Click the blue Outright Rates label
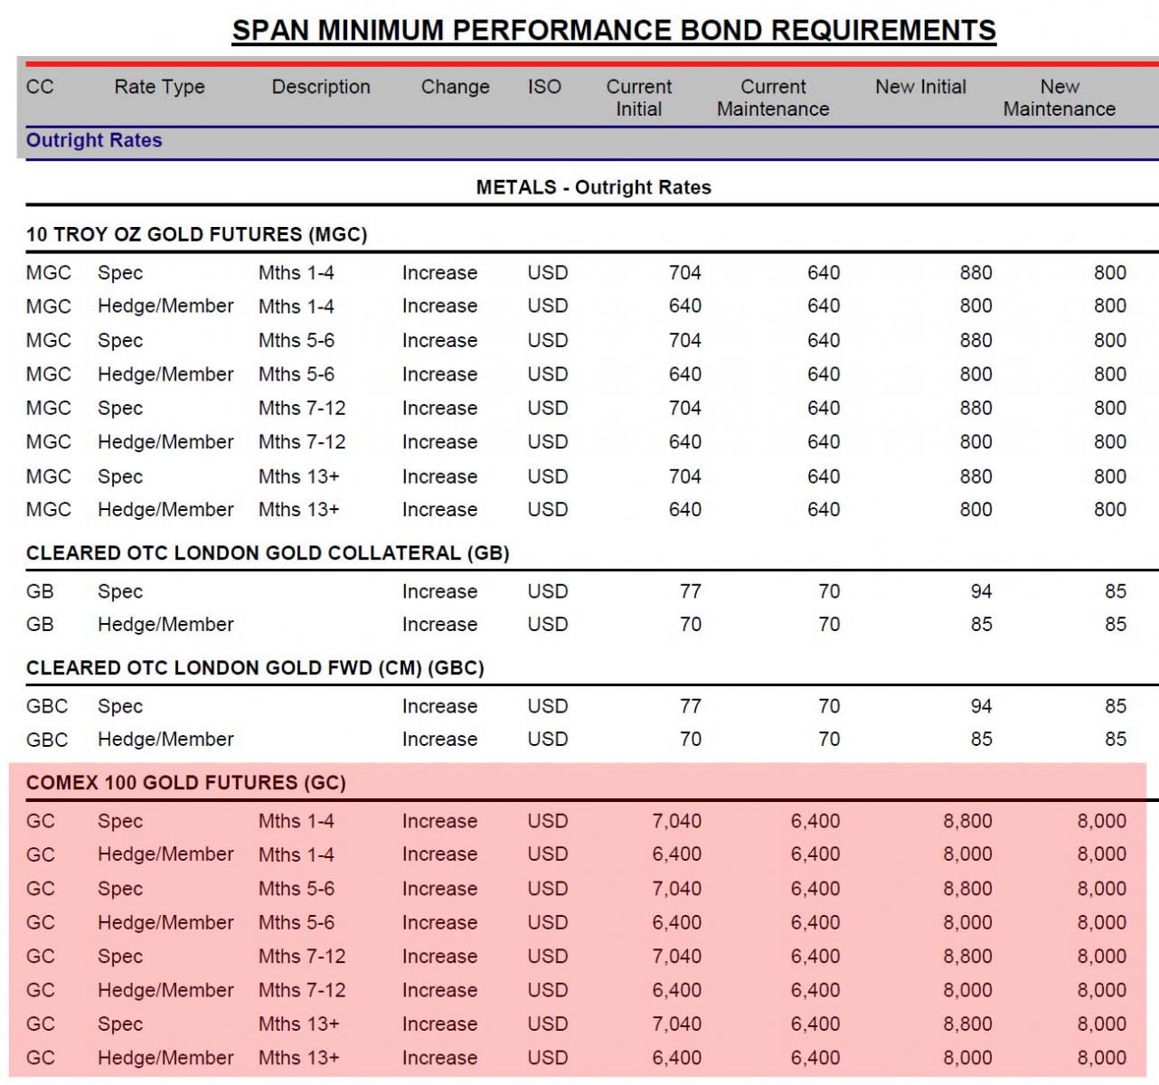 pos(94,140)
